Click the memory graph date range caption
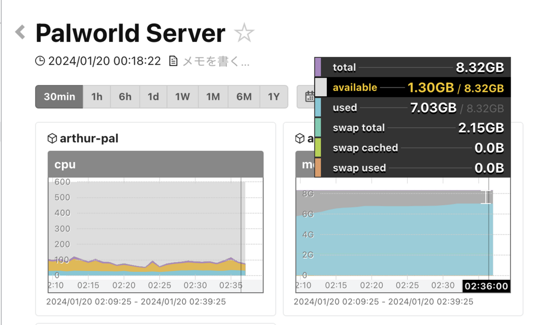 pos(383,302)
